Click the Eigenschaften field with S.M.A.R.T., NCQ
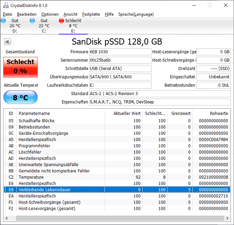This screenshot has width=234, height=225. click(x=160, y=102)
